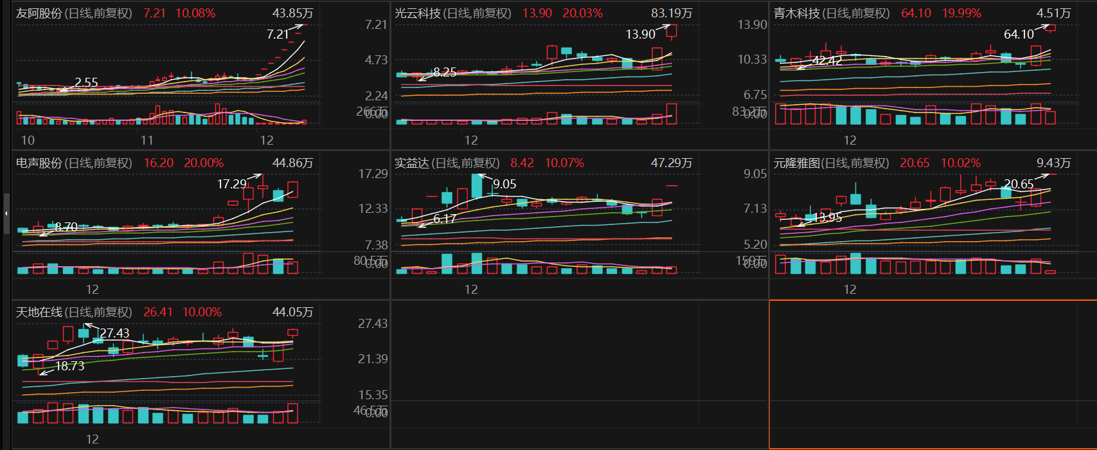Click the 83.19万 volume figure of 光云科技
Screen dimensions: 1097x450
(671, 14)
